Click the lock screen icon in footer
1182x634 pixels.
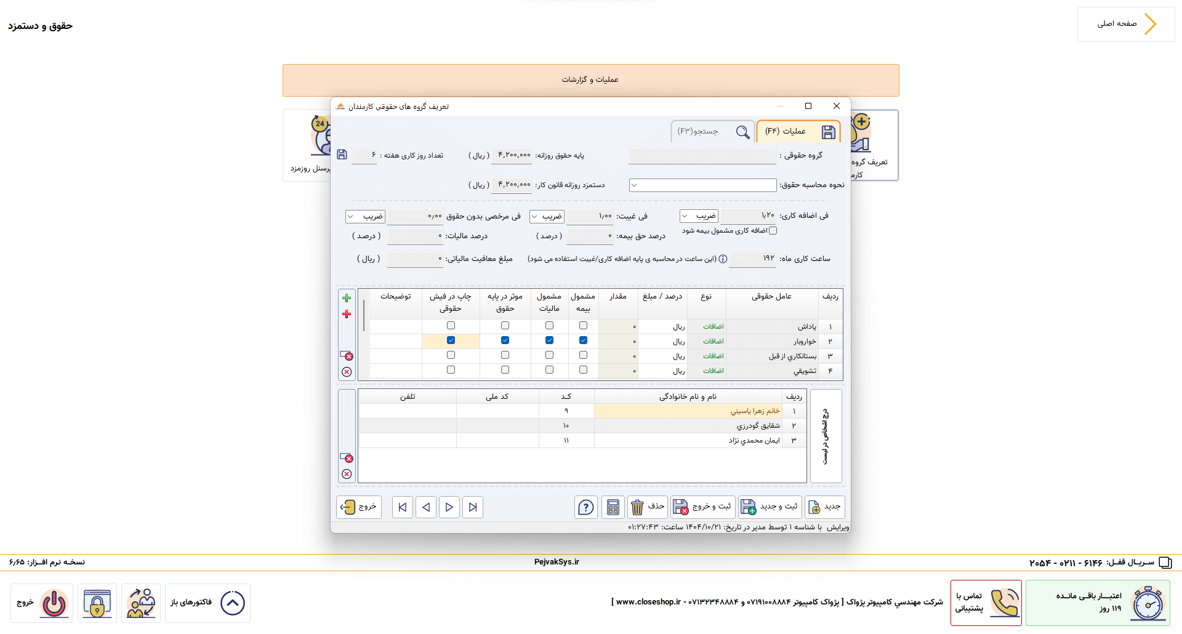[x=97, y=603]
